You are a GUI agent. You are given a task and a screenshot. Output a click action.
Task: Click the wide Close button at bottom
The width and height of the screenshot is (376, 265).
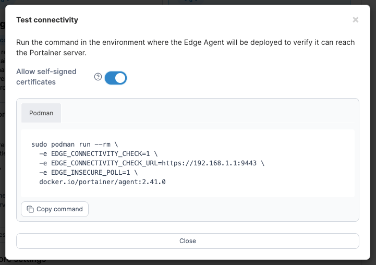[x=188, y=241]
